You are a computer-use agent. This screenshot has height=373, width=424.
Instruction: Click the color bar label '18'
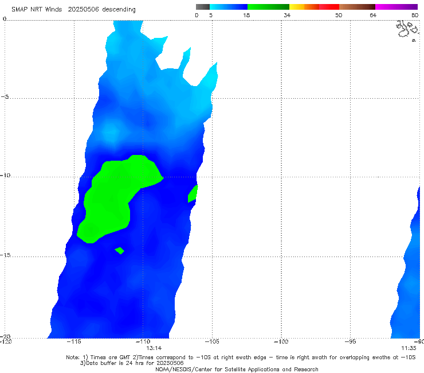click(x=246, y=15)
